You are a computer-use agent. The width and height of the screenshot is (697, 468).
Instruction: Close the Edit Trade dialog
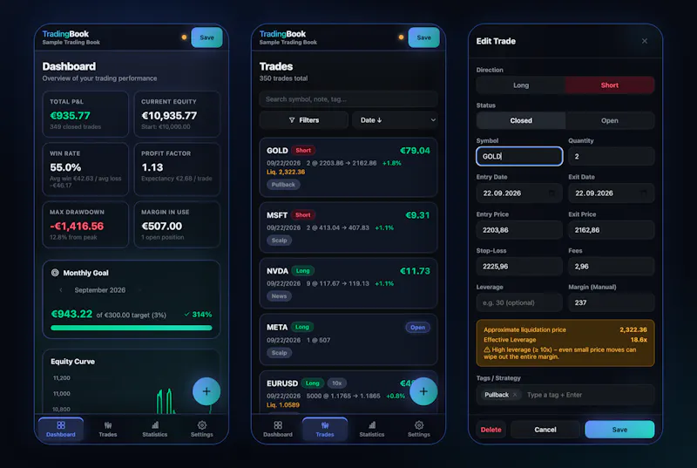point(645,41)
